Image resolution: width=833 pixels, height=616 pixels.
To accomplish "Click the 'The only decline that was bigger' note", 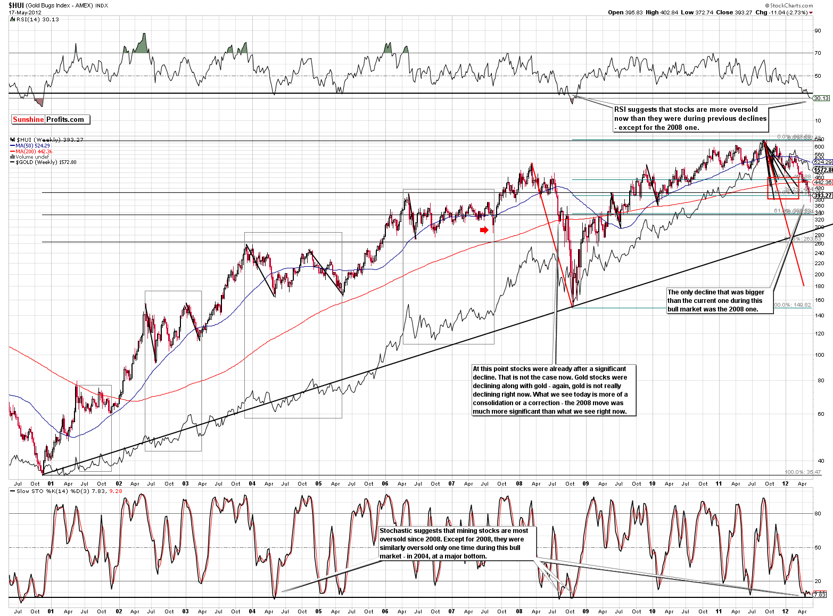I will [720, 300].
